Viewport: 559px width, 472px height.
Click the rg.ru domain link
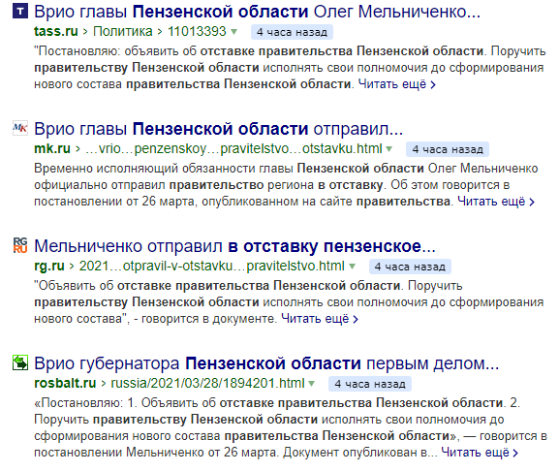point(49,267)
